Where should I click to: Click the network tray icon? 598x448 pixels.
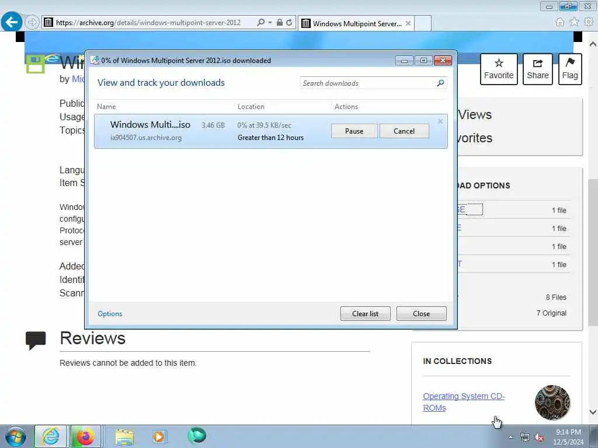(x=525, y=437)
